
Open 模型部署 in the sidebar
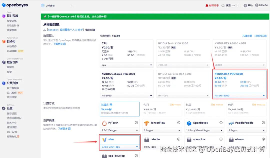point(12,30)
